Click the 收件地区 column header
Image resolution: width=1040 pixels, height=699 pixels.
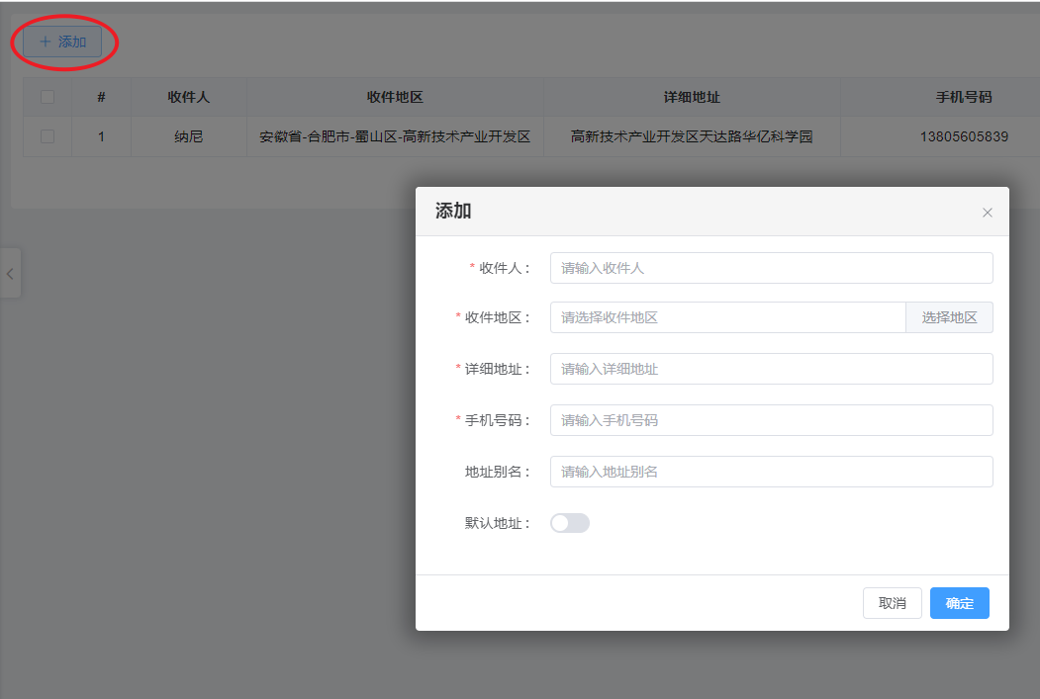point(395,97)
